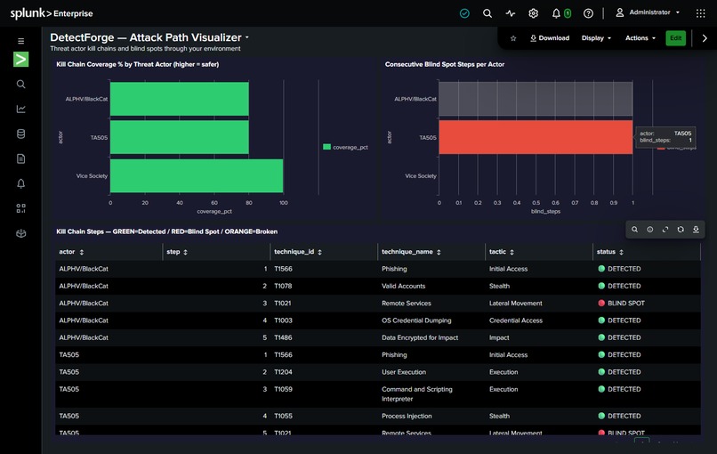
Task: Sort table by technique_id column
Action: tap(319, 252)
